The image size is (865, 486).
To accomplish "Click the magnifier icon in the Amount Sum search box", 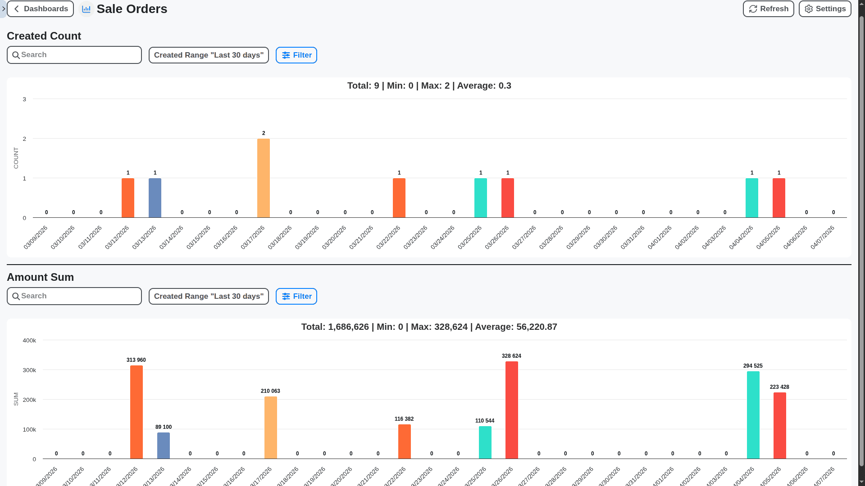I will (x=16, y=296).
